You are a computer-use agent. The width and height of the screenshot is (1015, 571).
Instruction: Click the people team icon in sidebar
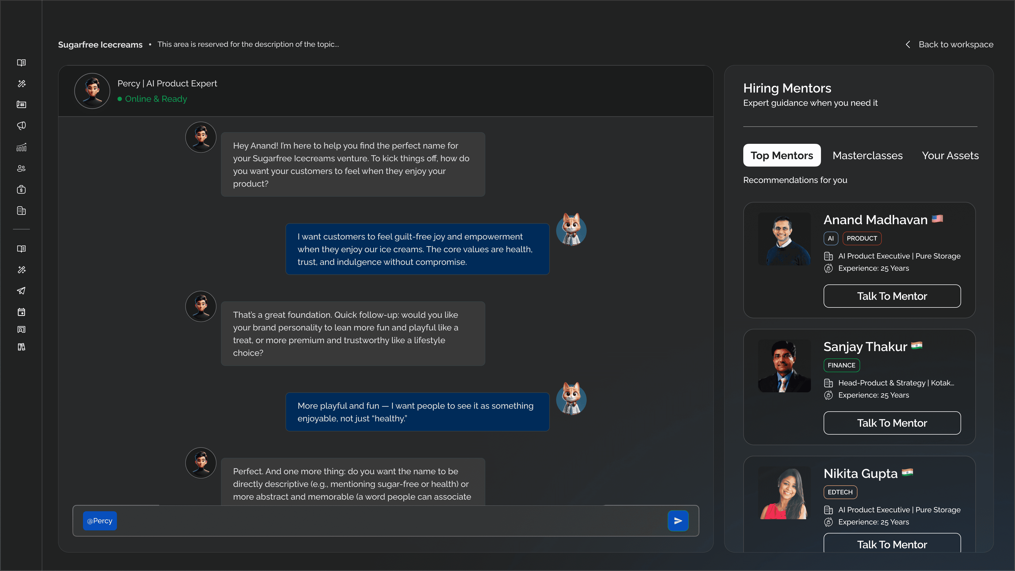(x=21, y=169)
